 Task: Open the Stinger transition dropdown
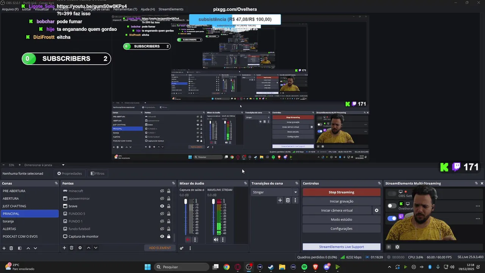pyautogui.click(x=274, y=192)
